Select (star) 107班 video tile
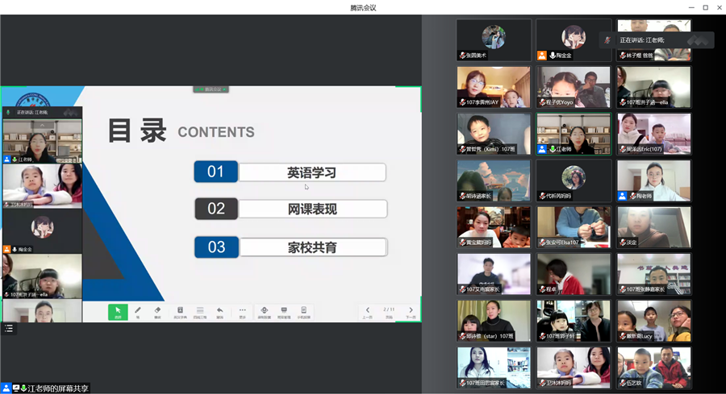 pyautogui.click(x=494, y=321)
